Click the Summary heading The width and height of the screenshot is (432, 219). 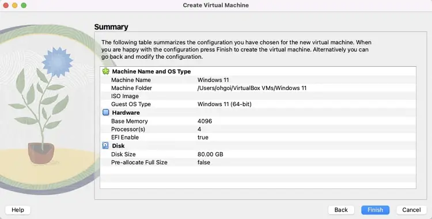click(x=111, y=27)
